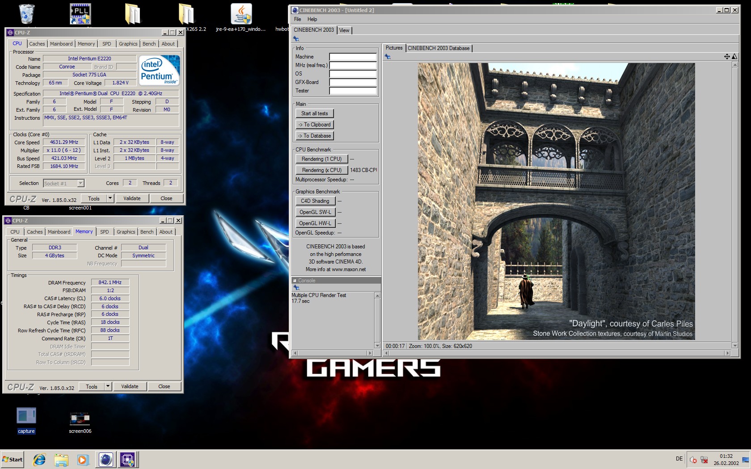Viewport: 751px width, 469px height.
Task: Switch to CPU tab in lower CPU-Z
Action: tap(15, 232)
